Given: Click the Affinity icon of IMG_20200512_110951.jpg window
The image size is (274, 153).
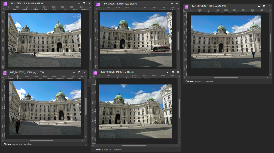Looking at the screenshot, I should point(5,4).
